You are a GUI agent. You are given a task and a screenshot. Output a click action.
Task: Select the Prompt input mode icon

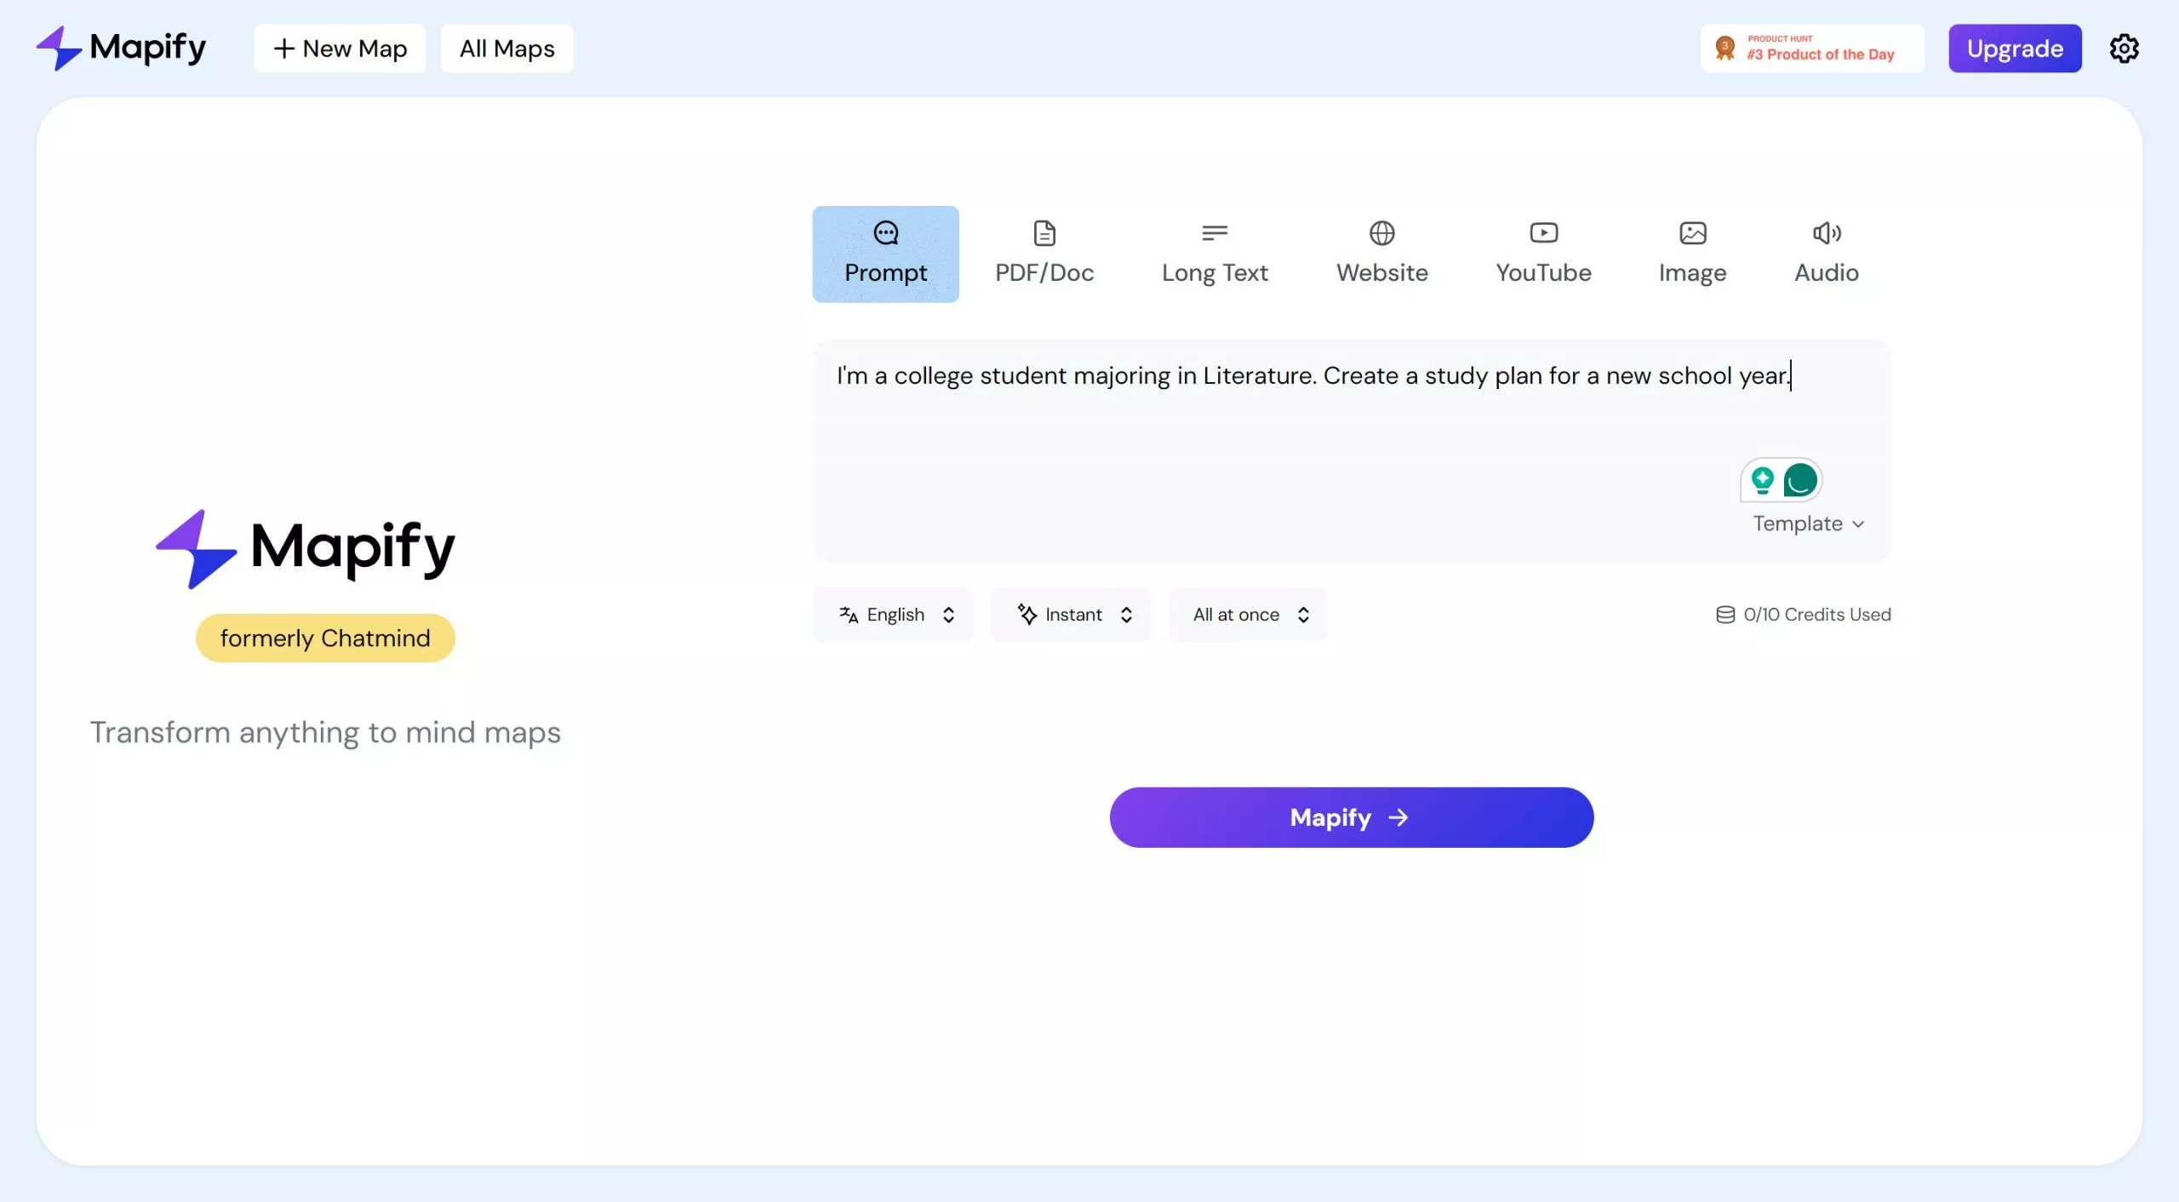coord(884,253)
